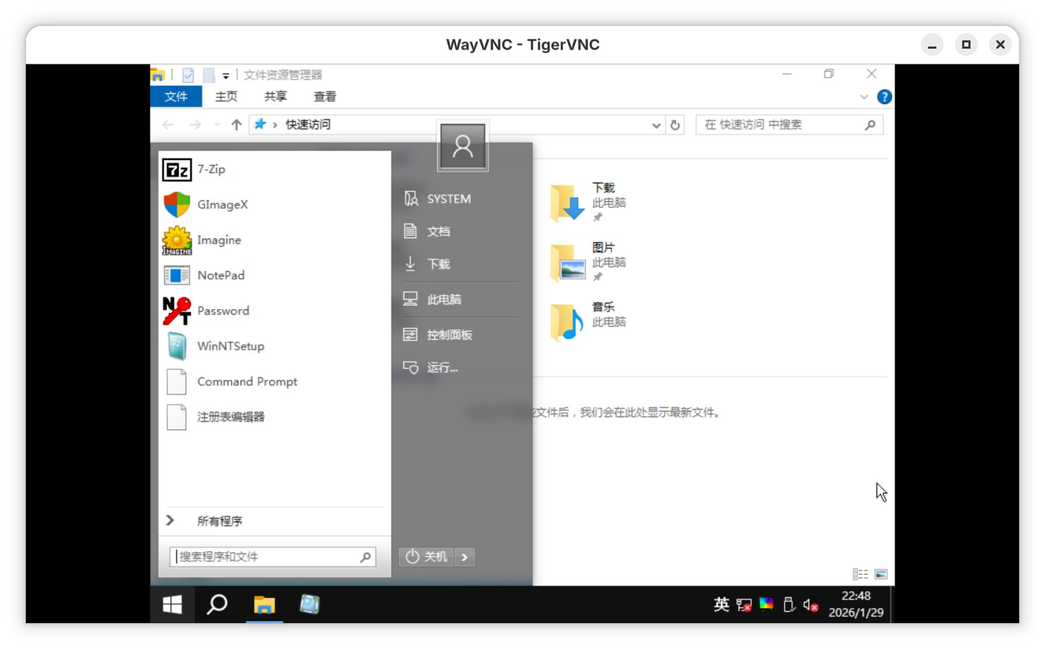Open Command Prompt
Screen dimensions: 1045x649
coord(246,382)
